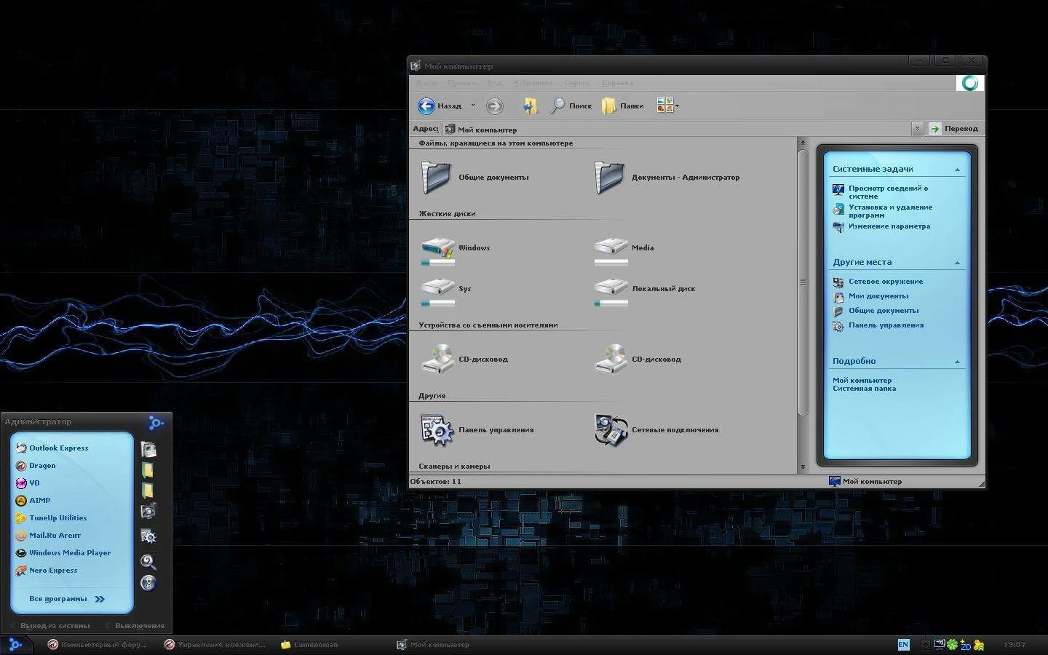
Task: Click the search magnifier in Start menu sidebar
Action: pos(148,562)
